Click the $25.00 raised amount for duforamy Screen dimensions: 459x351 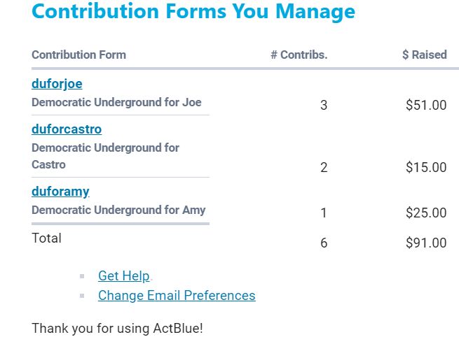click(x=426, y=213)
